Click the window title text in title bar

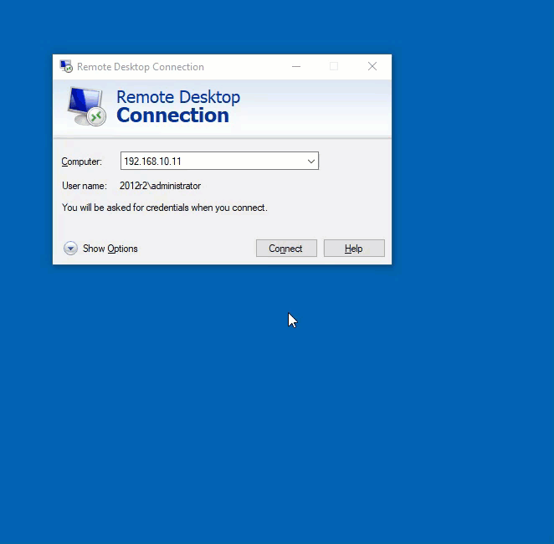pos(141,67)
